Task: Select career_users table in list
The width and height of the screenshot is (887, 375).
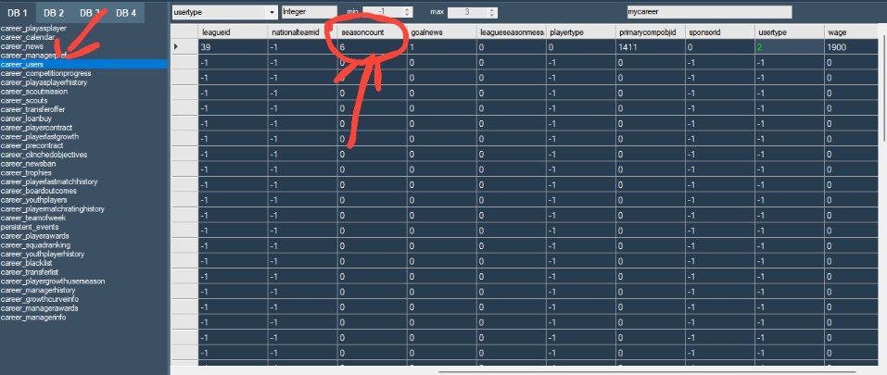Action: (27, 64)
